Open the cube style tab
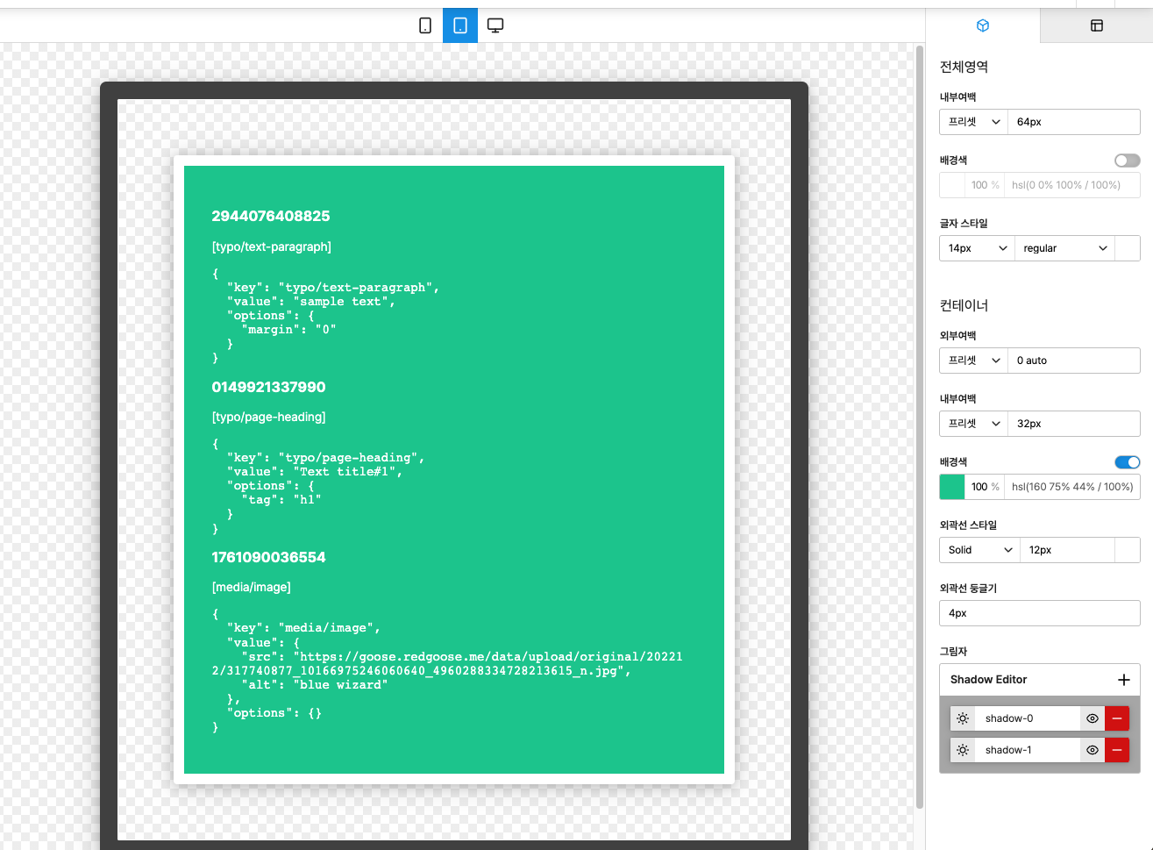This screenshot has height=850, width=1153. pyautogui.click(x=983, y=25)
